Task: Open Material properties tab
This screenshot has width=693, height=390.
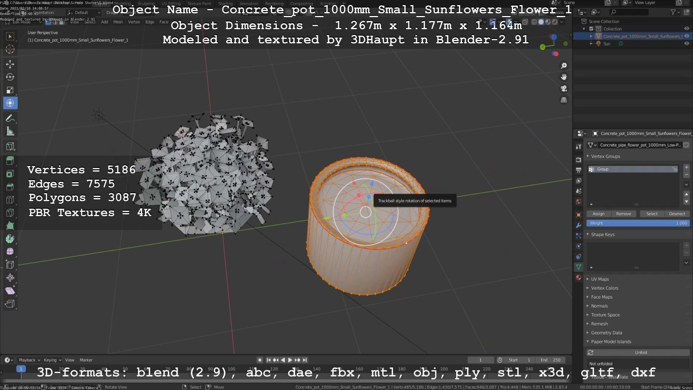Action: 578,278
